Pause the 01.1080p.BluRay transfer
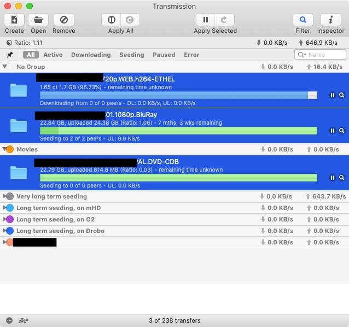Viewport: 349px width, 327px height. (332, 131)
